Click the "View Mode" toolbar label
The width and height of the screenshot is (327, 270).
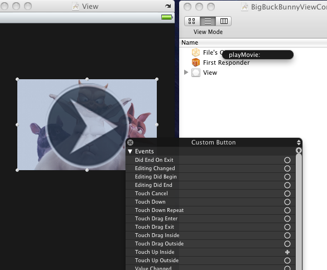(x=208, y=32)
